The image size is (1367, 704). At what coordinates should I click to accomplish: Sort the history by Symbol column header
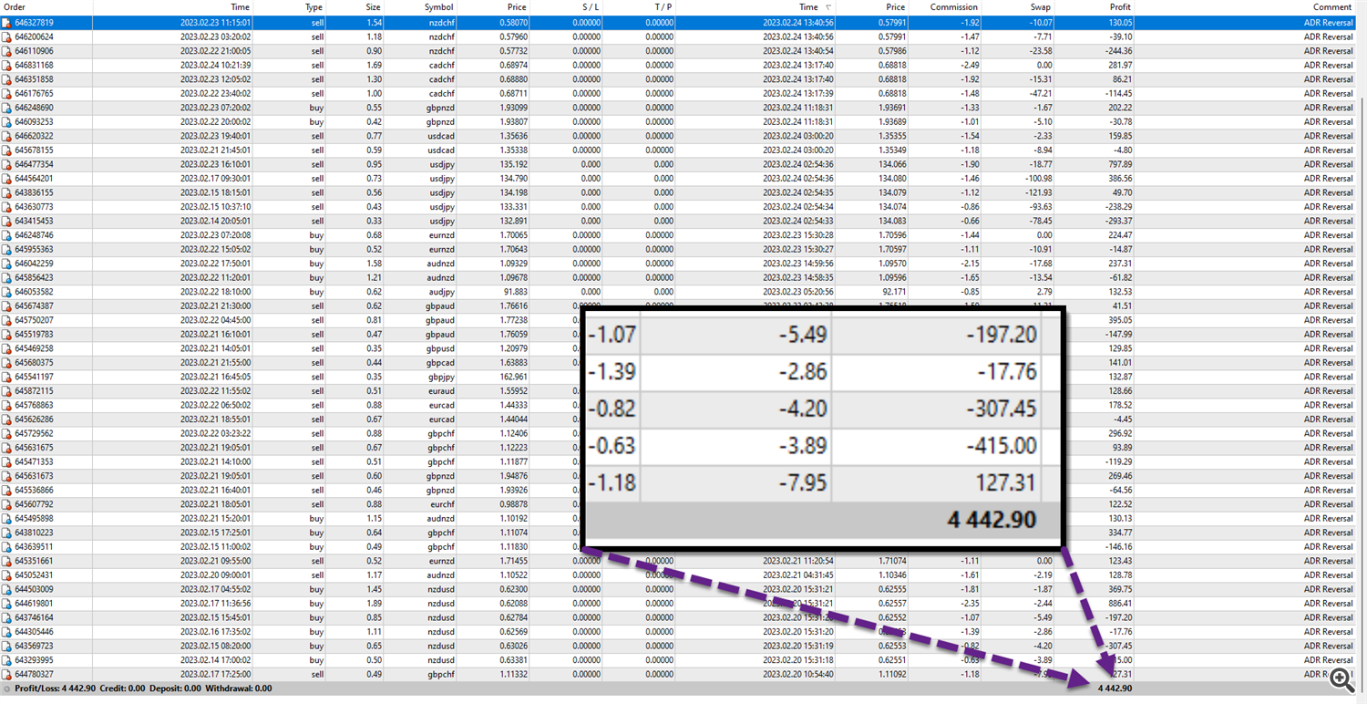(x=439, y=7)
